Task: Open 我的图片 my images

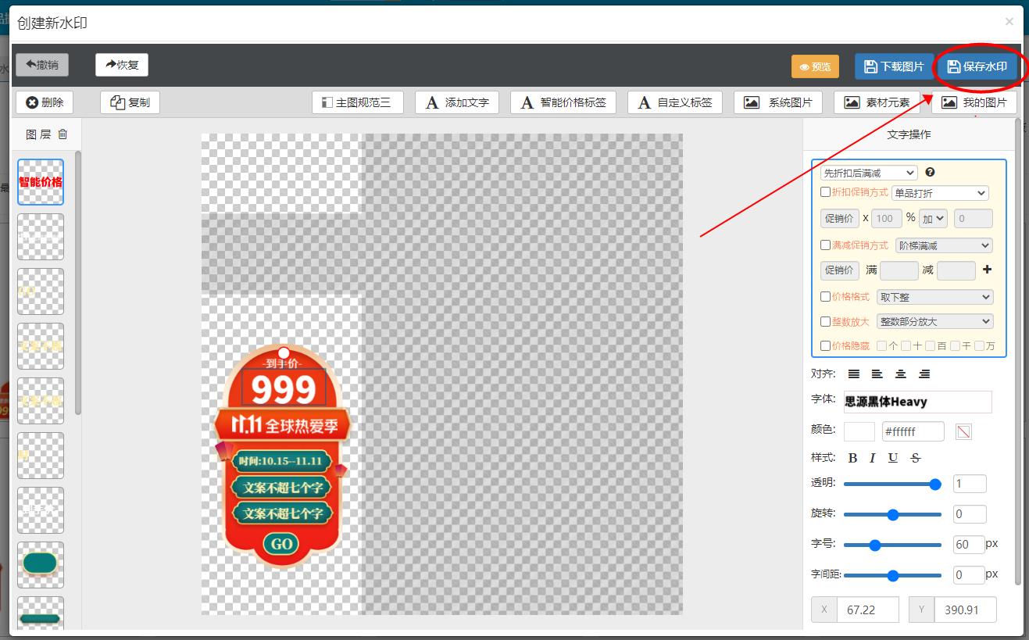Action: [x=974, y=102]
